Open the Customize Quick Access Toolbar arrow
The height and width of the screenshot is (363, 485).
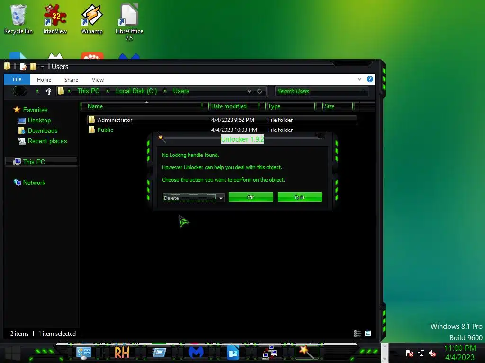pyautogui.click(x=42, y=67)
